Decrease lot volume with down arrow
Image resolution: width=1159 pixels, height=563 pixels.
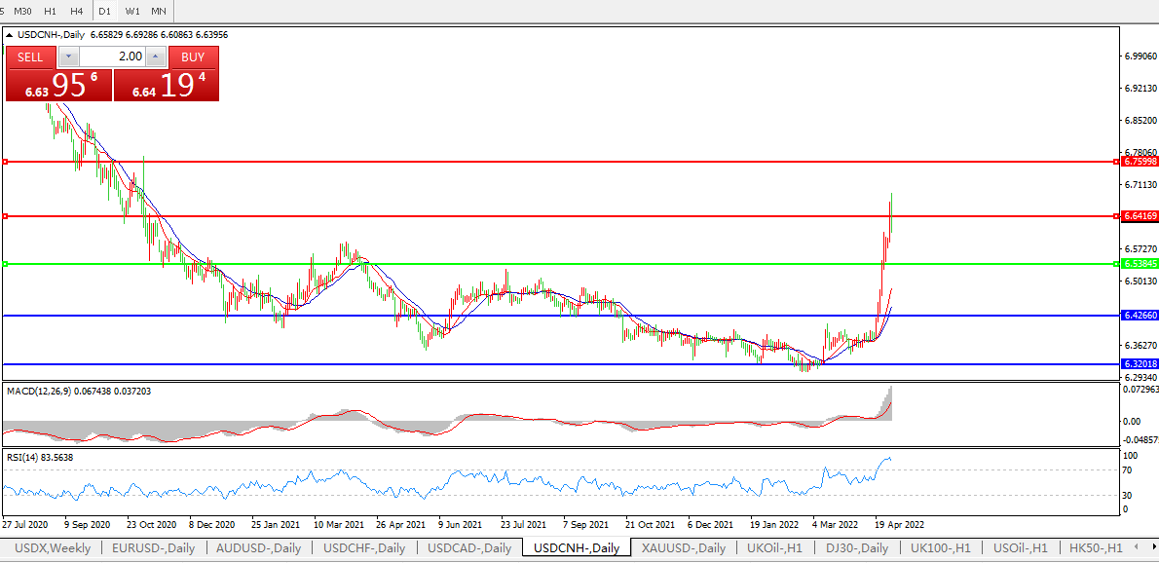(68, 56)
